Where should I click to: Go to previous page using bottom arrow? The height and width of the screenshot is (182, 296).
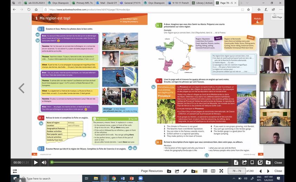(x=261, y=171)
